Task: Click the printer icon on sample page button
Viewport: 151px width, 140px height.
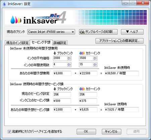Action: (x=82, y=32)
